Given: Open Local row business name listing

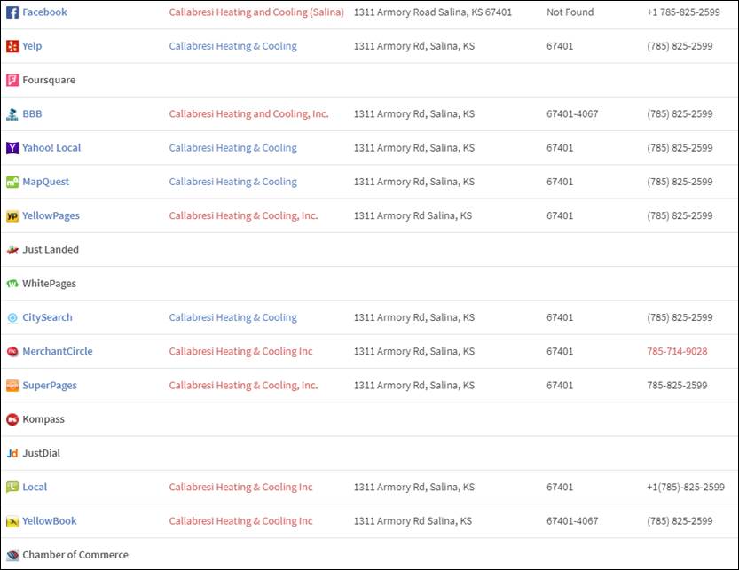Looking at the screenshot, I should pos(240,487).
